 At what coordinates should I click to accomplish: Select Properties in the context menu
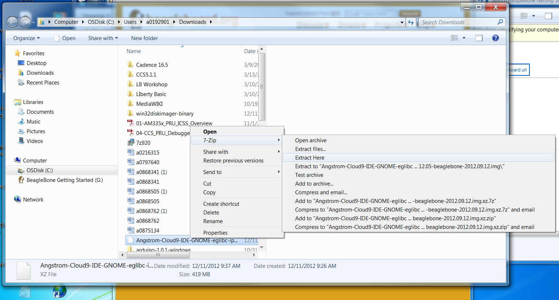215,233
